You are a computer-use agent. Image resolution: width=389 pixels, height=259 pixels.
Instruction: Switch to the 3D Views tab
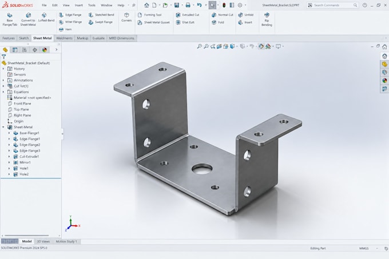[x=43, y=241]
